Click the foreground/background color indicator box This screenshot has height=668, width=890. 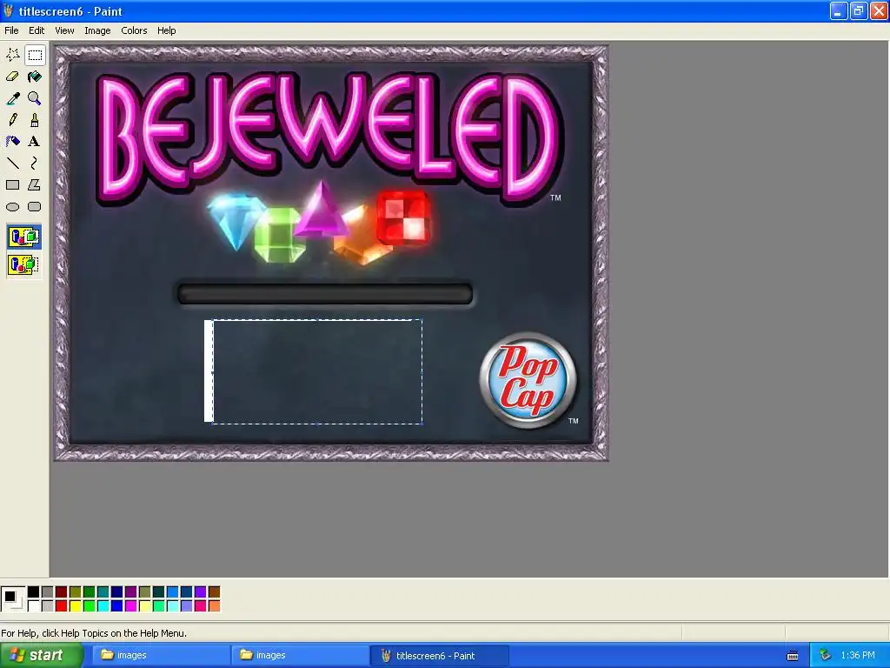[12, 599]
